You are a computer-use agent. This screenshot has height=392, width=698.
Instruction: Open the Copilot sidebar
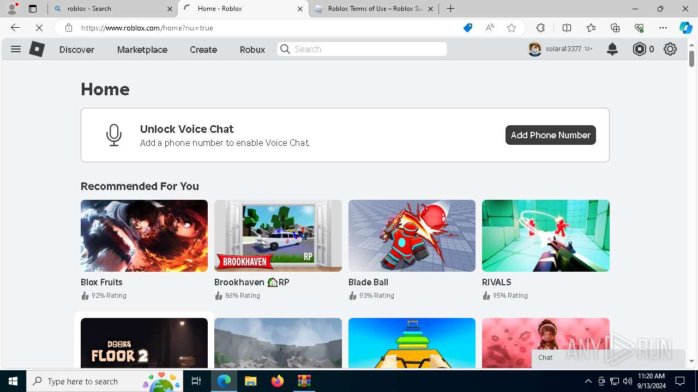[686, 28]
